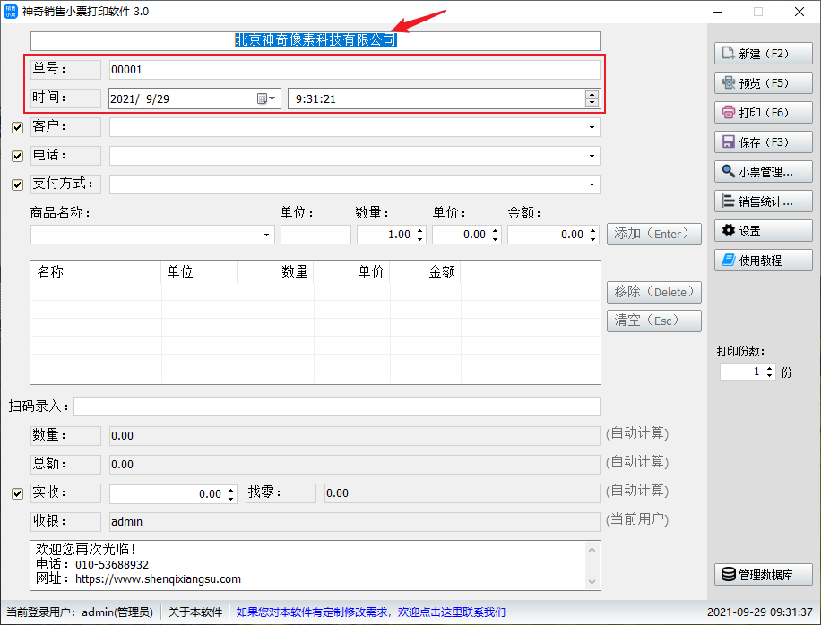Click the footer message text area
The image size is (821, 625).
[315, 565]
